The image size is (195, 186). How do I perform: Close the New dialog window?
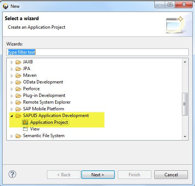coord(184,4)
